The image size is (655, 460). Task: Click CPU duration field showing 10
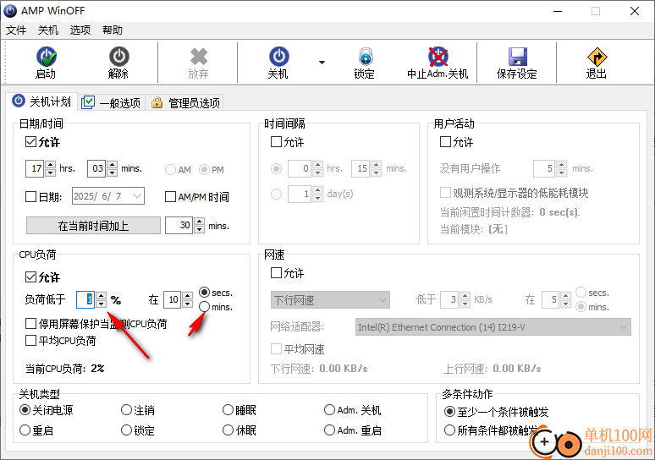tap(172, 299)
